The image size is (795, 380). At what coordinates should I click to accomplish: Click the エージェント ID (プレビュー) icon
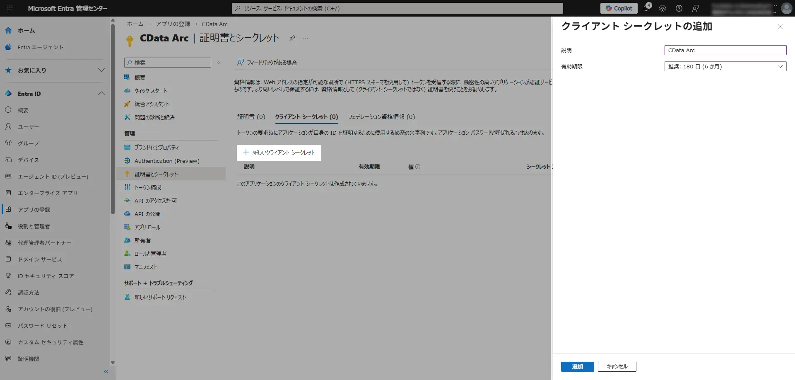(8, 177)
